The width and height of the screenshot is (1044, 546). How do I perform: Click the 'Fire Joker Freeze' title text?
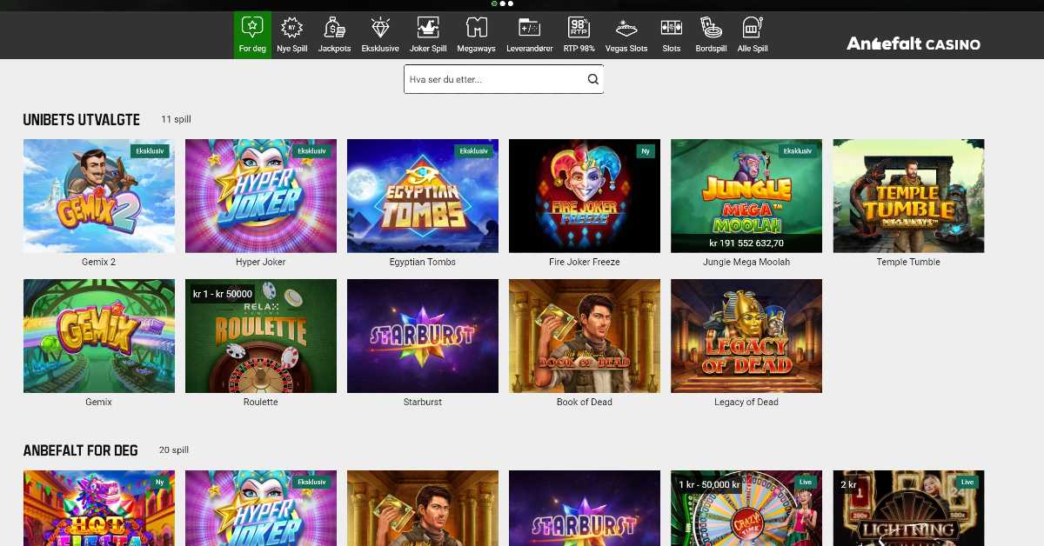pos(585,262)
